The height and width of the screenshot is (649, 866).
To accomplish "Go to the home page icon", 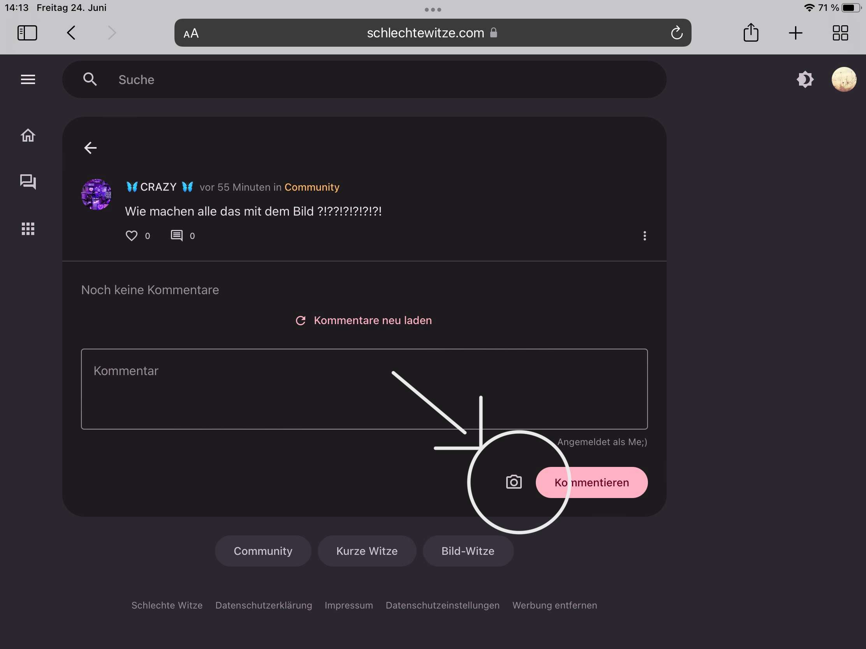I will (28, 135).
